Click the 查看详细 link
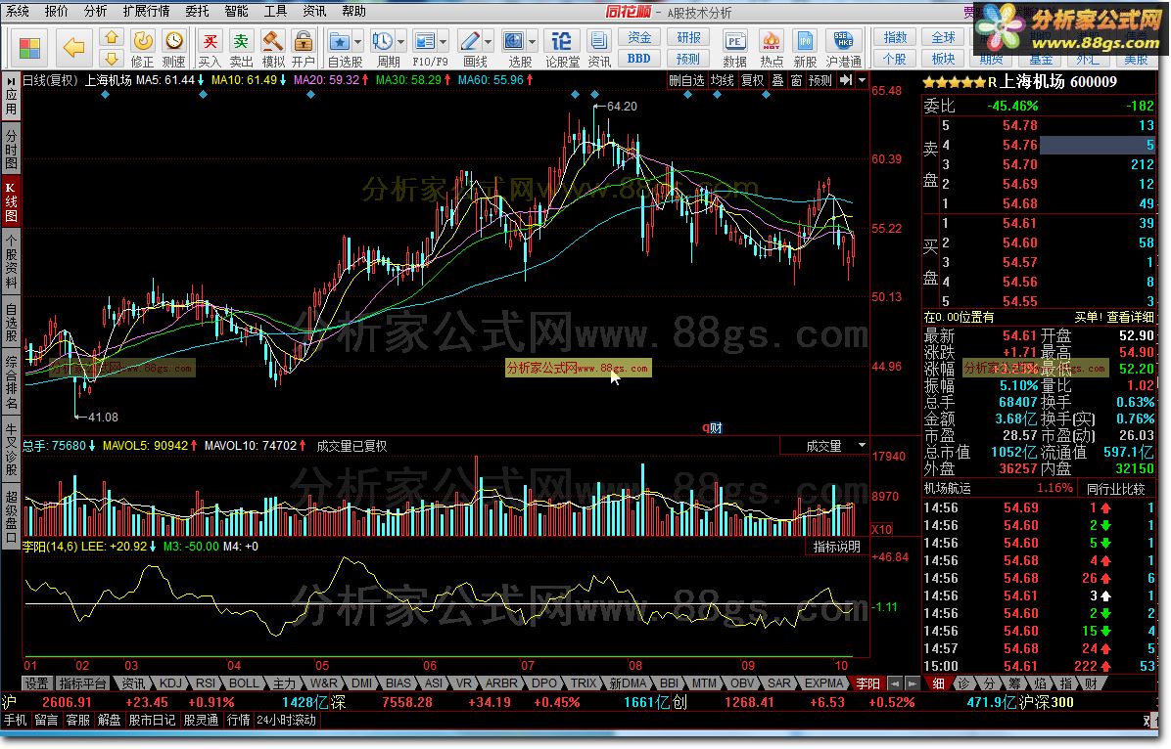 pyautogui.click(x=1129, y=317)
